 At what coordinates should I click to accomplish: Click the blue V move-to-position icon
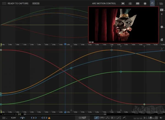click(23, 118)
